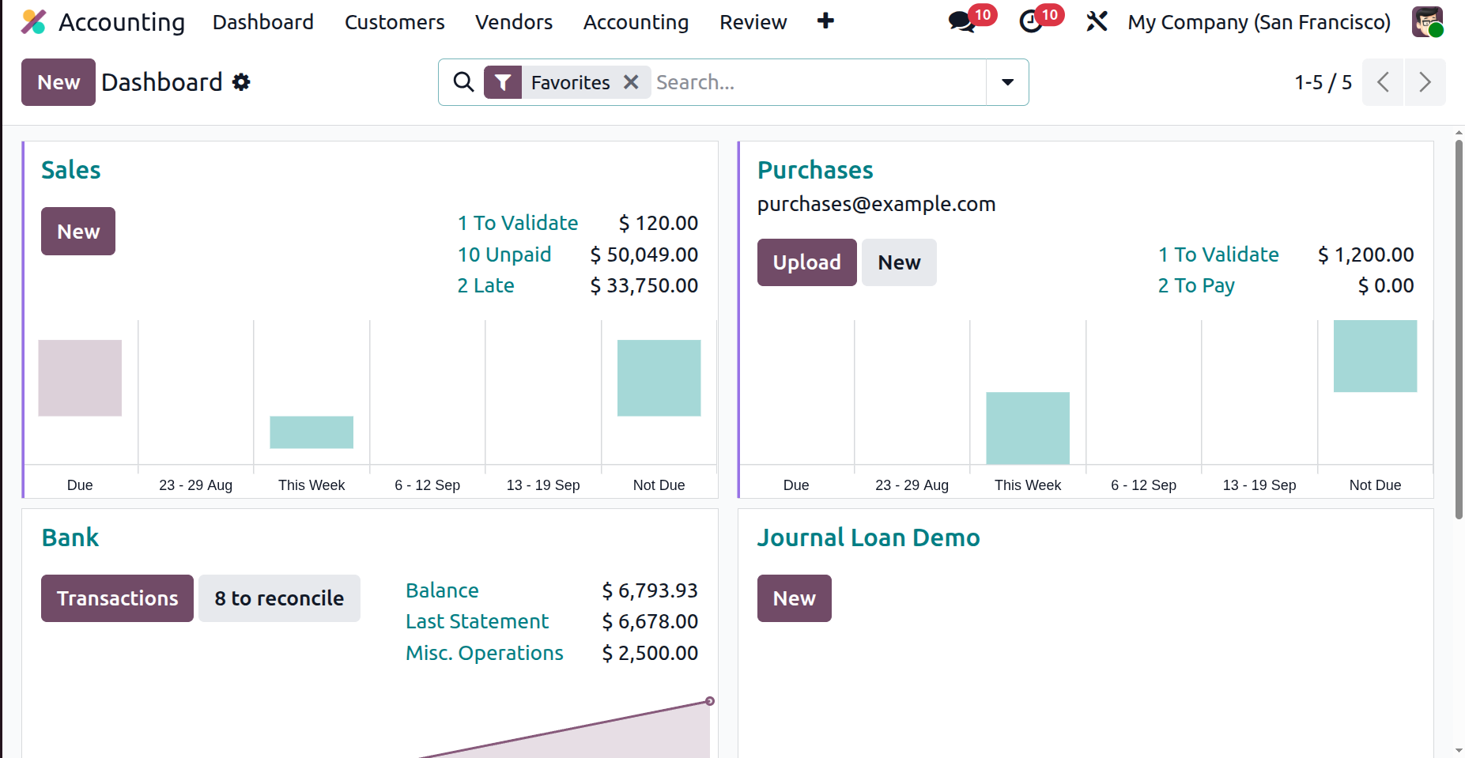Open Journal Loan Demo title link
The image size is (1465, 758).
868,537
